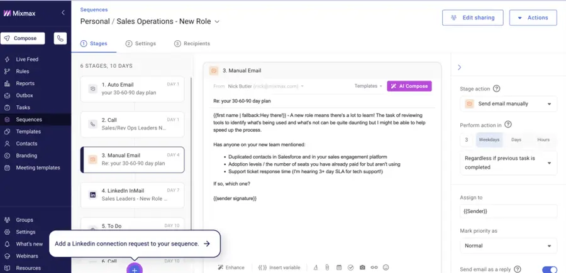Click the camera icon in editor toolbar
The height and width of the screenshot is (273, 566).
[x=362, y=267]
